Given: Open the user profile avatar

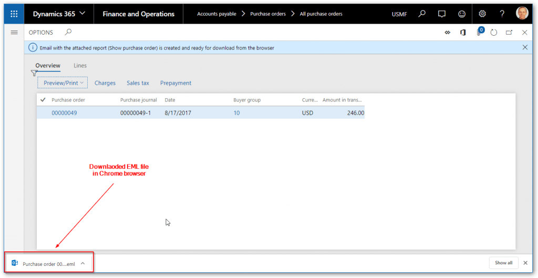Looking at the screenshot, I should pos(522,13).
